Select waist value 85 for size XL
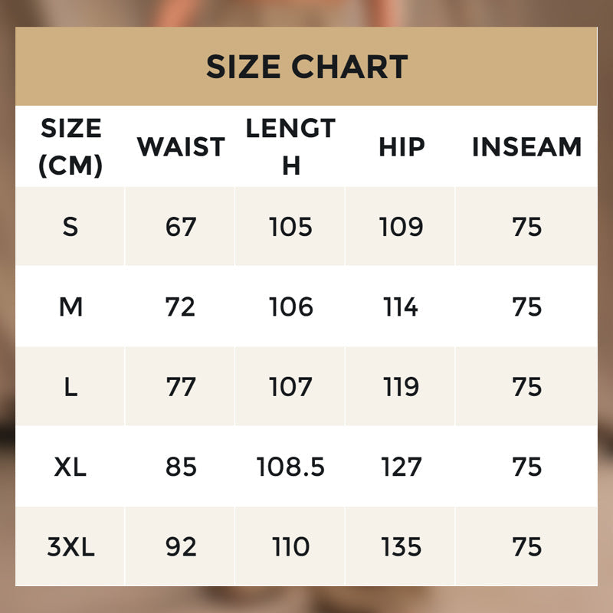 [181, 467]
